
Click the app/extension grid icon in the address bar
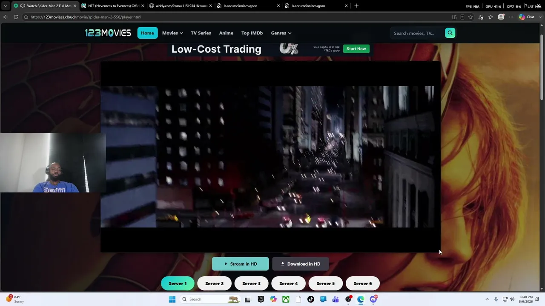454,17
